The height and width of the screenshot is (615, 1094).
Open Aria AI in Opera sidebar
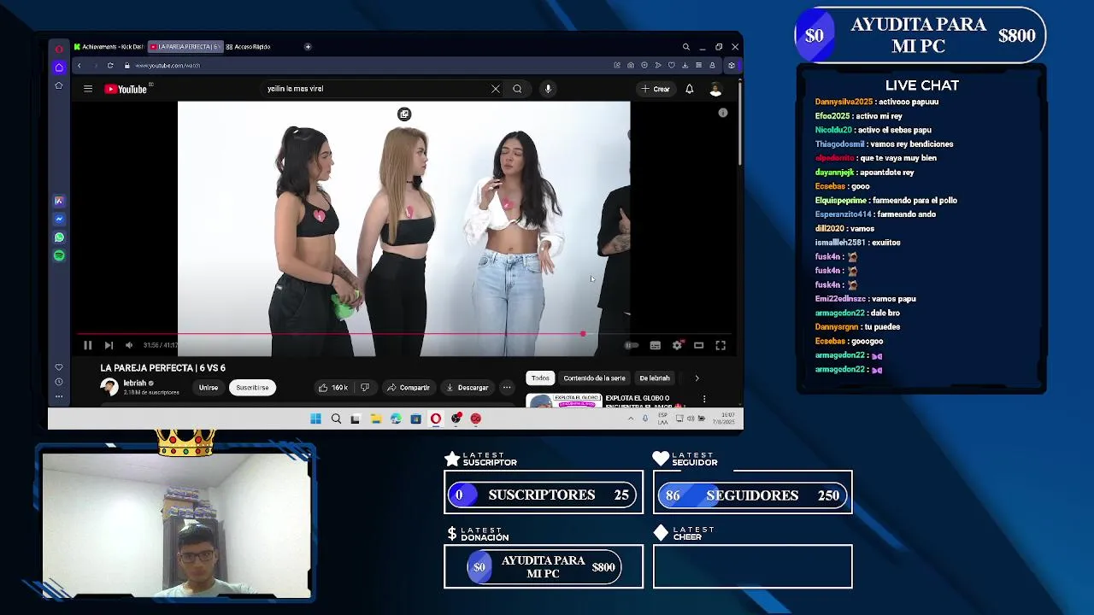[x=59, y=201]
